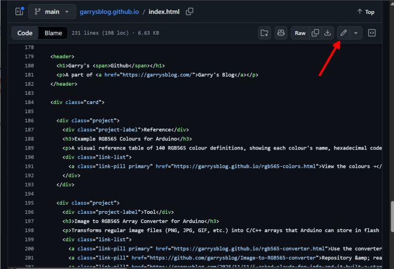Image resolution: width=394 pixels, height=269 pixels.
Task: Click the rgb565-converter.html URL text
Action: (249, 249)
